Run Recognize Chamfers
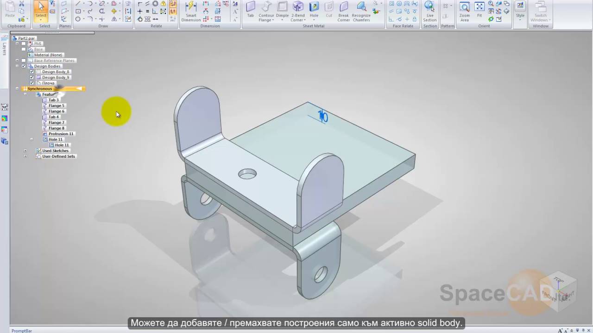 tap(361, 12)
